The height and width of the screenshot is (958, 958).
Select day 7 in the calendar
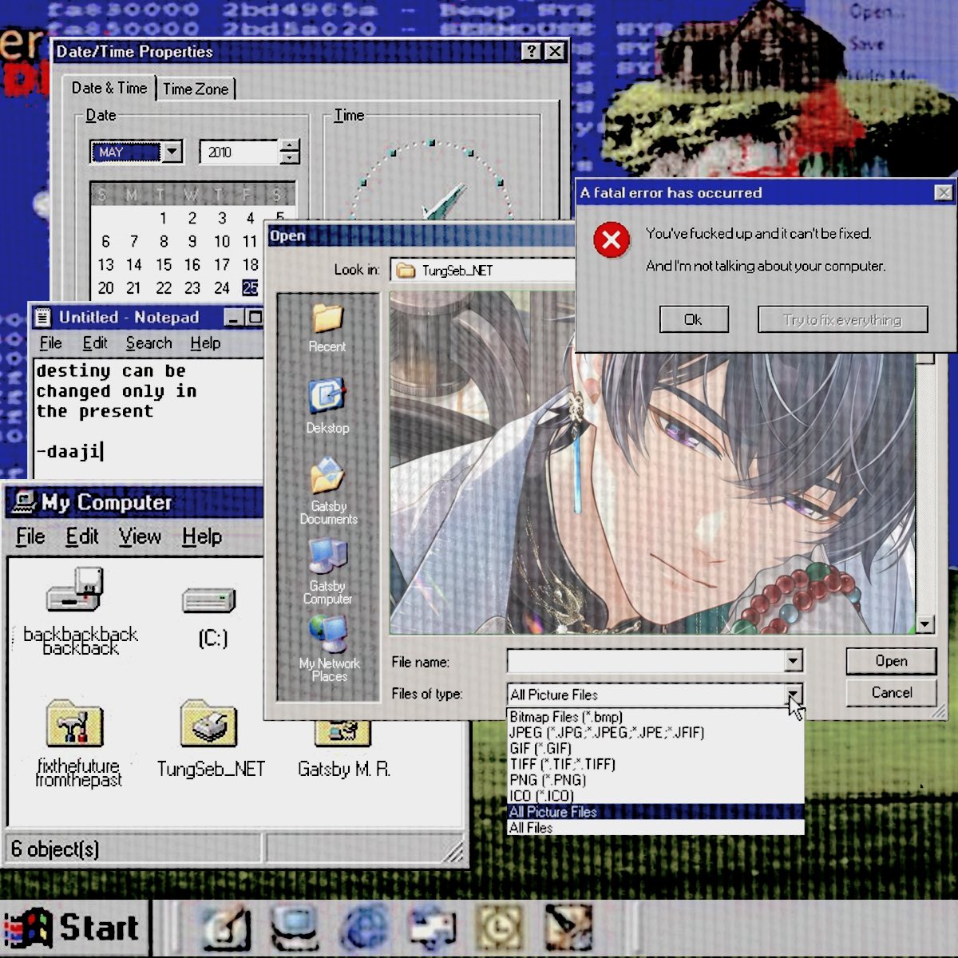tap(134, 241)
